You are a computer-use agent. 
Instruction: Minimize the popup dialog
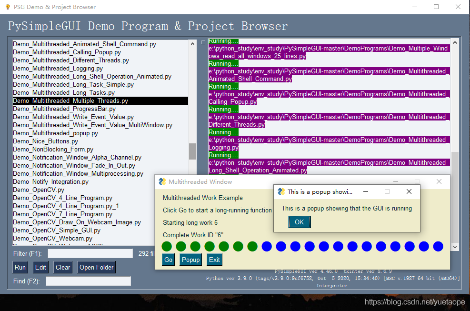[x=366, y=191]
